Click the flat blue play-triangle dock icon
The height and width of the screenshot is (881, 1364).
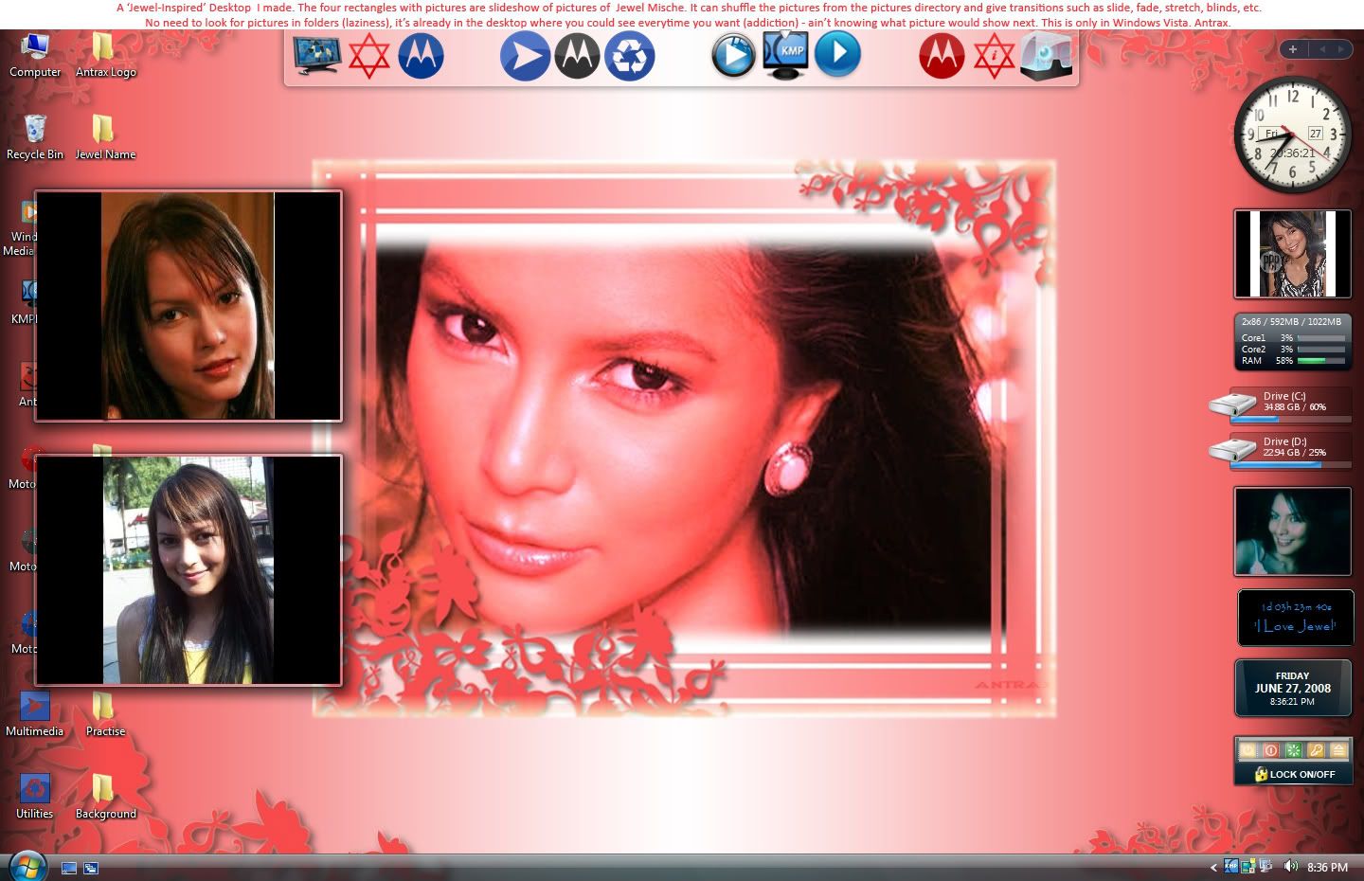point(838,54)
